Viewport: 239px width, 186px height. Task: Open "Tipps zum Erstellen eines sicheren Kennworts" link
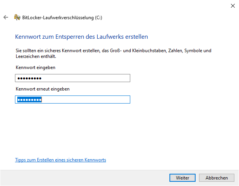point(60,160)
